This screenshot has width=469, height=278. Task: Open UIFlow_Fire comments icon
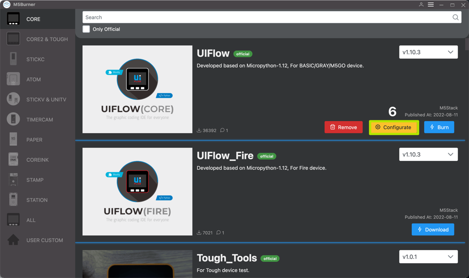(x=218, y=233)
